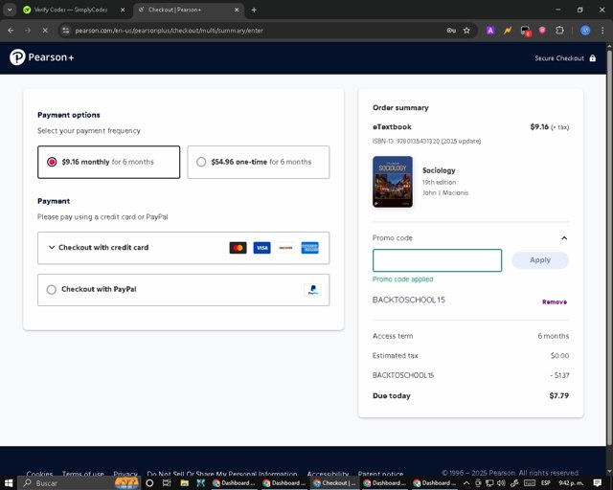Open the tab search dropdown
The image size is (613, 490).
pos(10,10)
